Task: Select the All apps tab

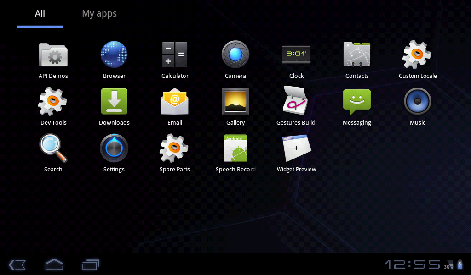Action: [40, 14]
